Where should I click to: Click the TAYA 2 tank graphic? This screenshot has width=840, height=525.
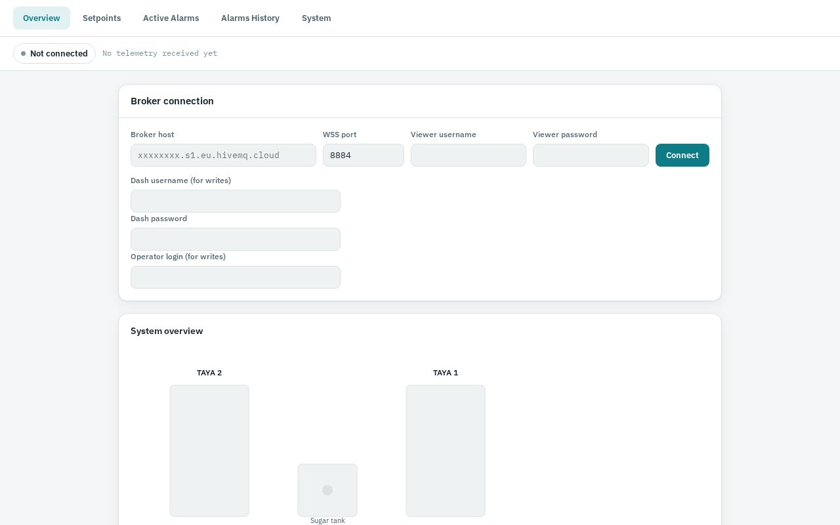click(x=209, y=451)
